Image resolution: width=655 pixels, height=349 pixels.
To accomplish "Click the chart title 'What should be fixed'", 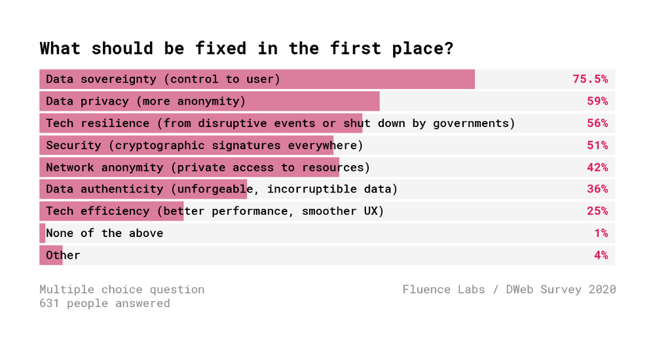I will [246, 48].
